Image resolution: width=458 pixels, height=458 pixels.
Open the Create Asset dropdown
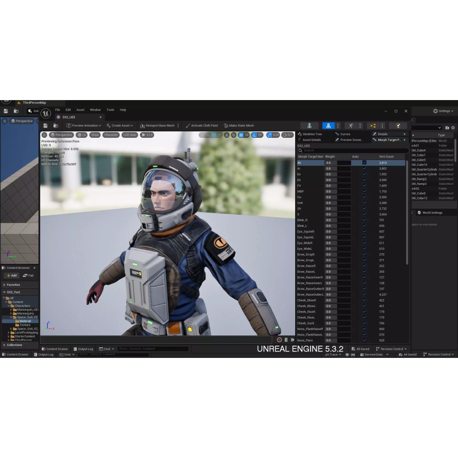(x=120, y=126)
